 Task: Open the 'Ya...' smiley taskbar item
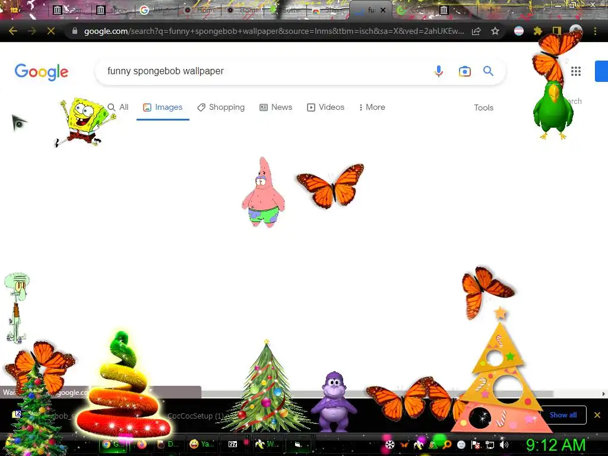point(201,444)
